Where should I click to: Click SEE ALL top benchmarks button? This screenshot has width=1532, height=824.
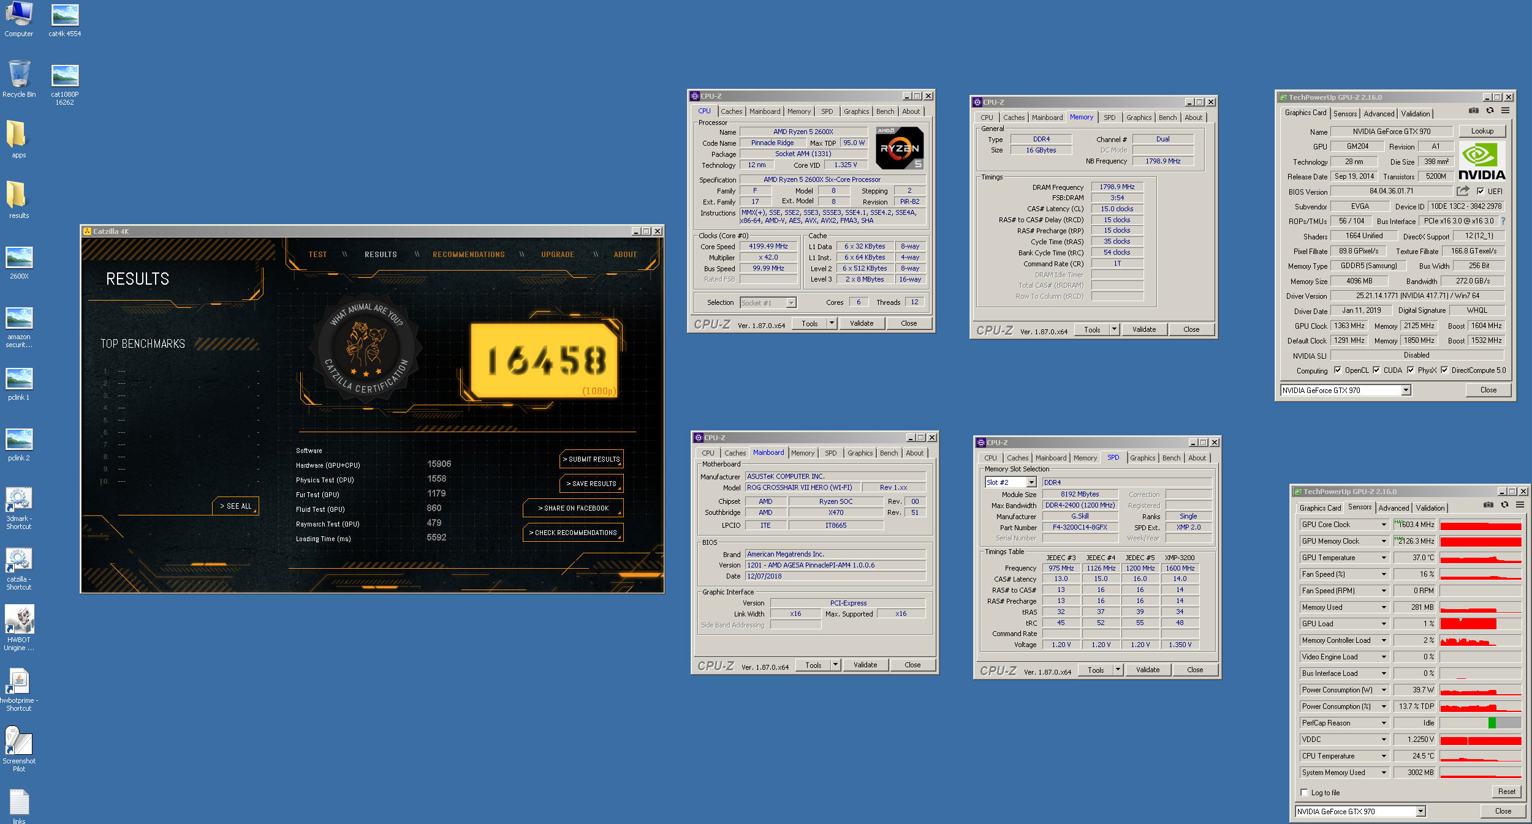[236, 506]
